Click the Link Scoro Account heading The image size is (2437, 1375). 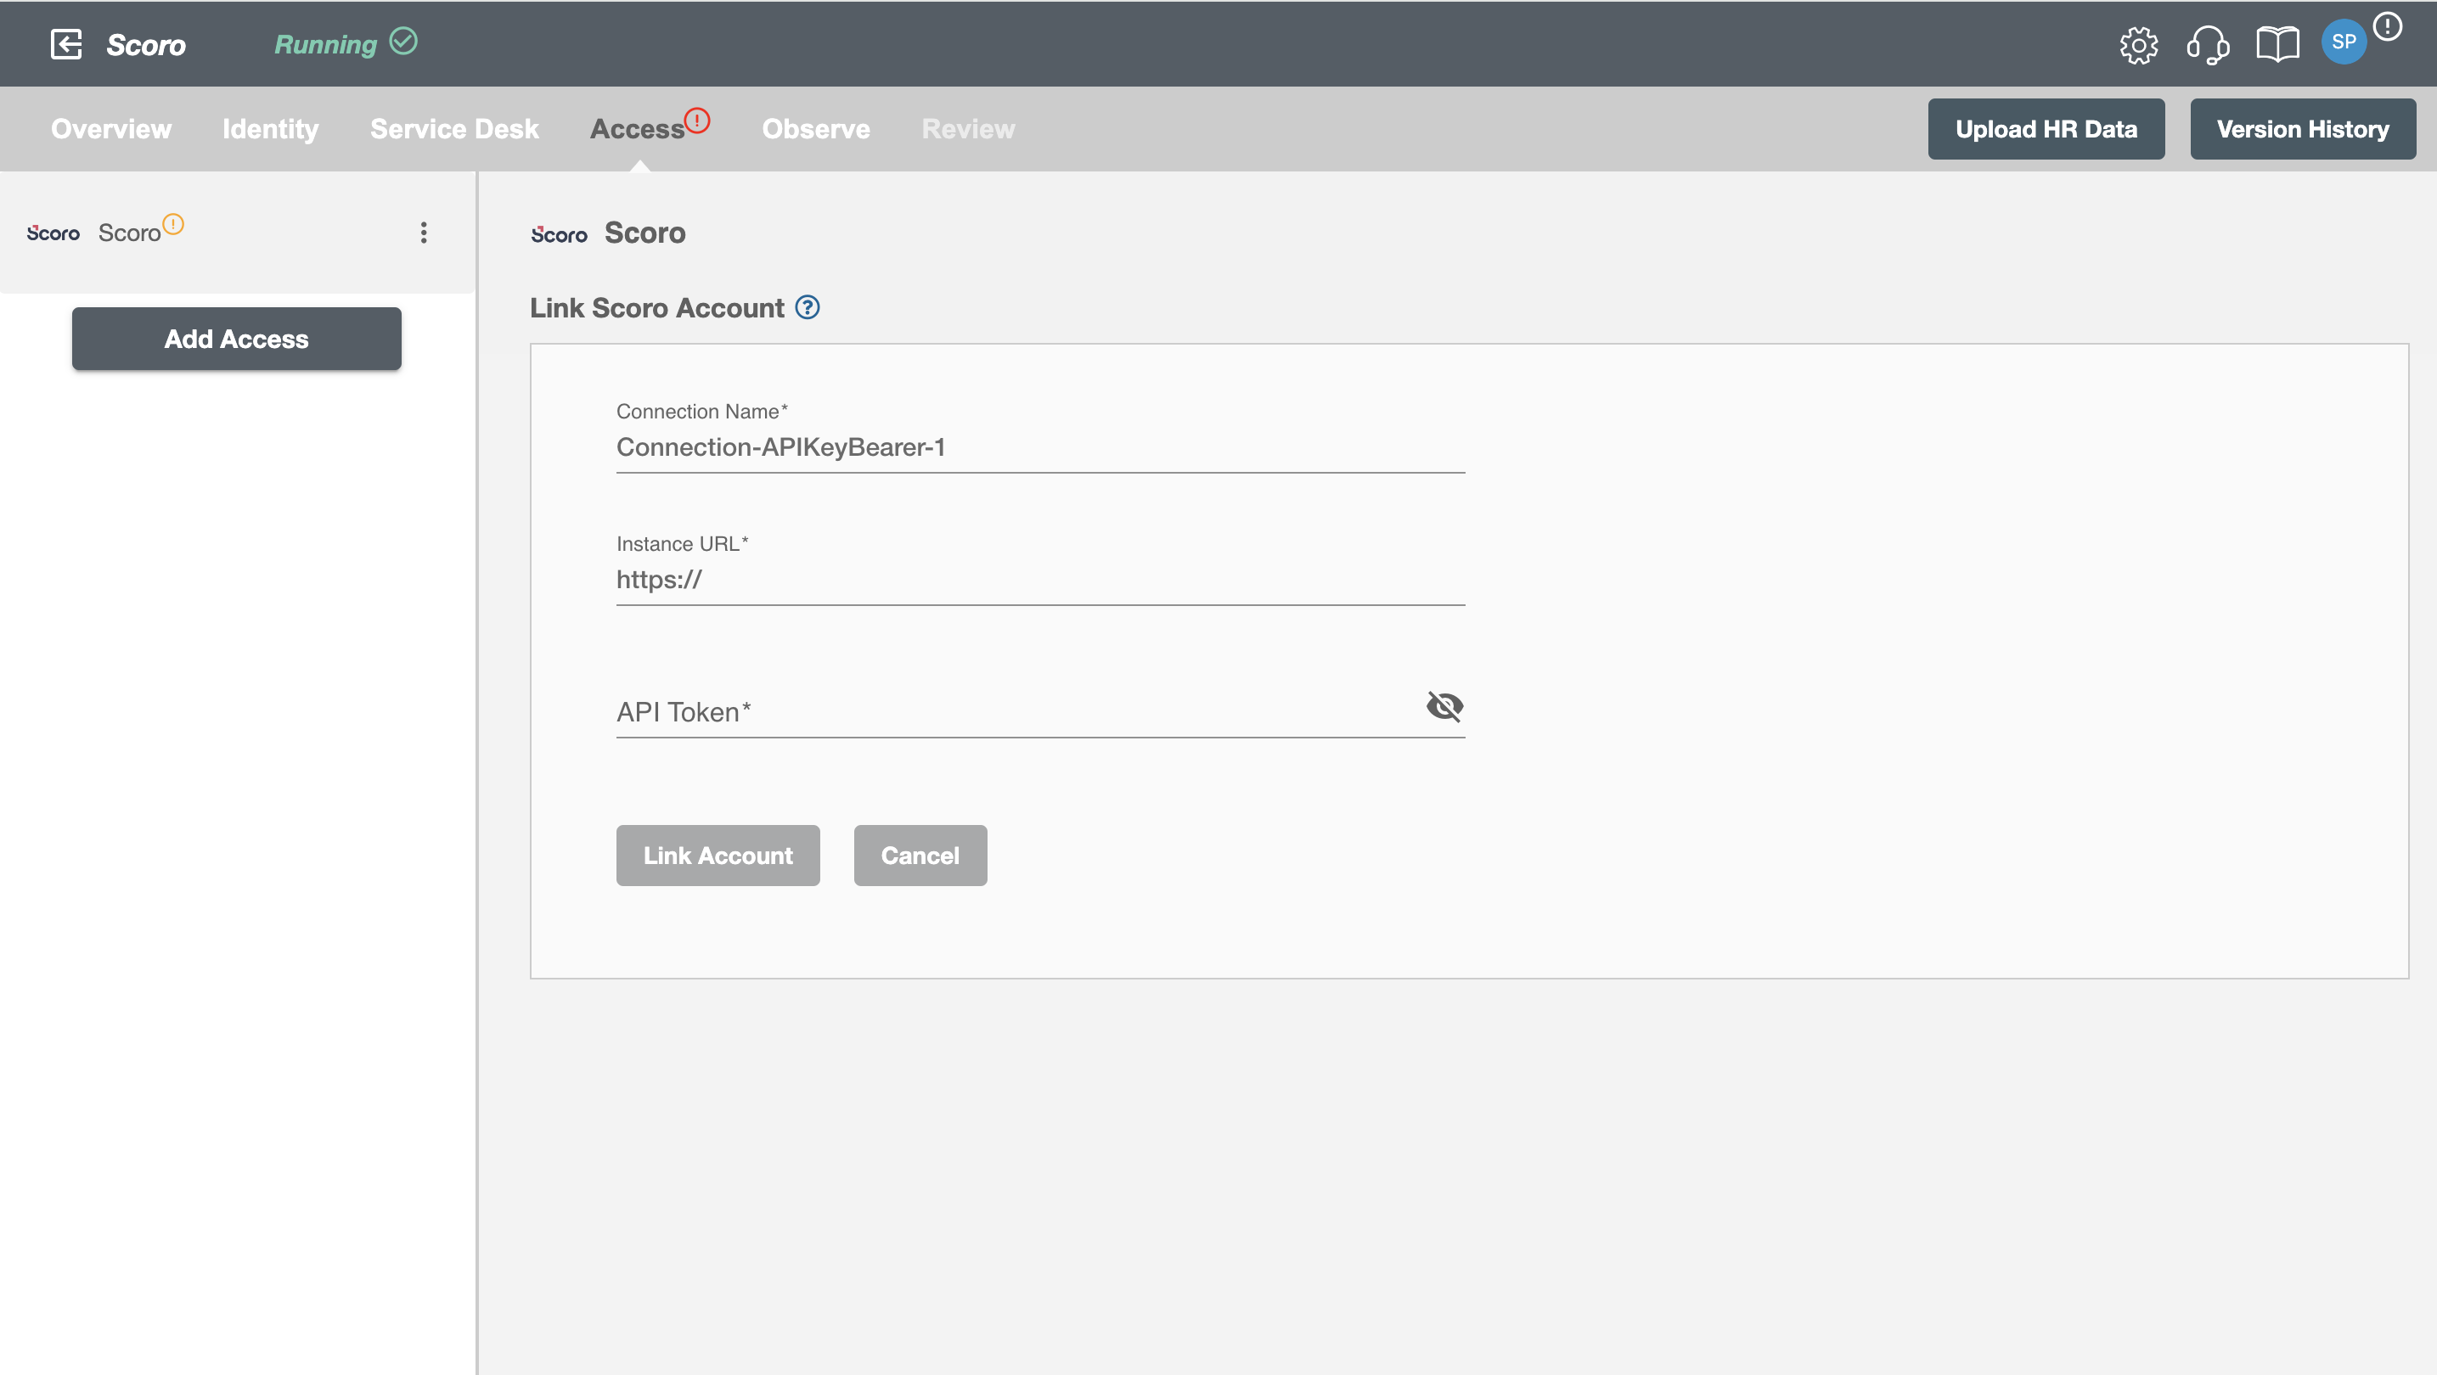click(656, 308)
